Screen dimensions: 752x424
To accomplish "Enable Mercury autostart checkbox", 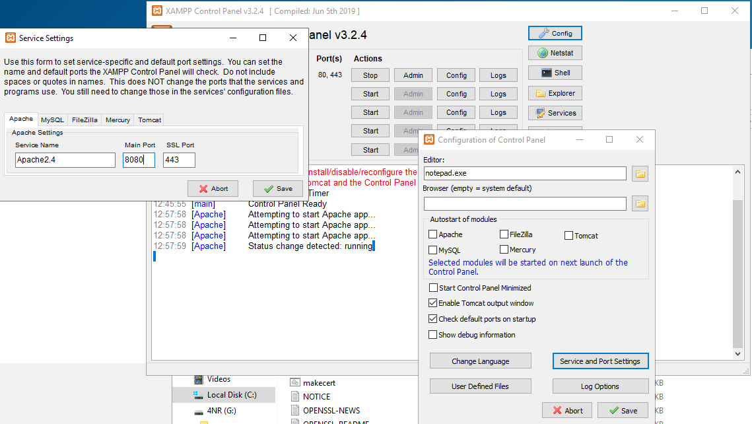I will coord(504,250).
